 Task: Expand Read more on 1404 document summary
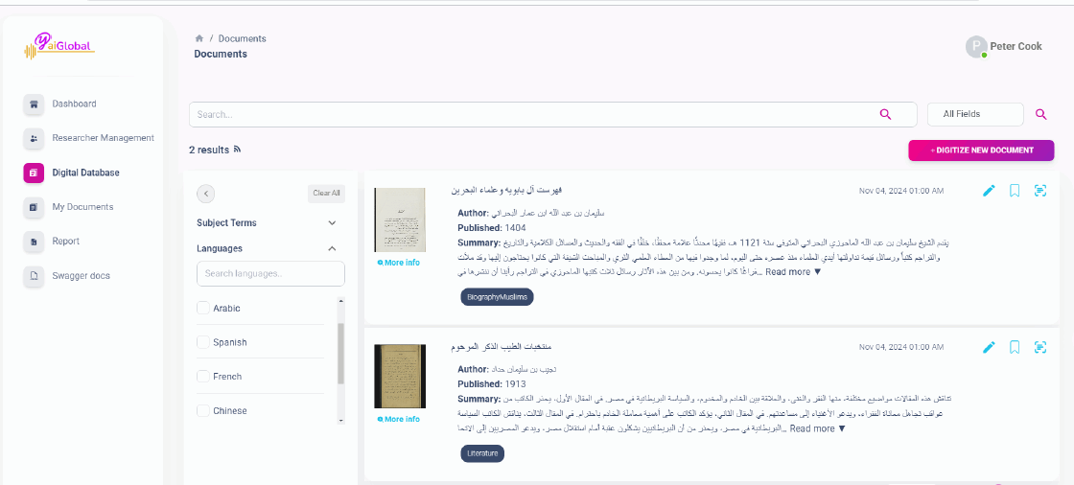793,272
